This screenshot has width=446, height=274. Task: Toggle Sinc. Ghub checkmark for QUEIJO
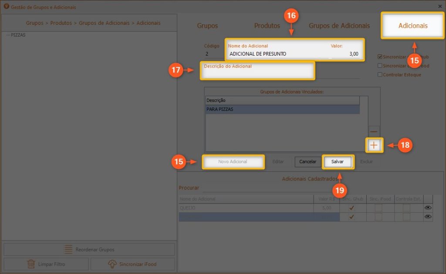pos(351,208)
